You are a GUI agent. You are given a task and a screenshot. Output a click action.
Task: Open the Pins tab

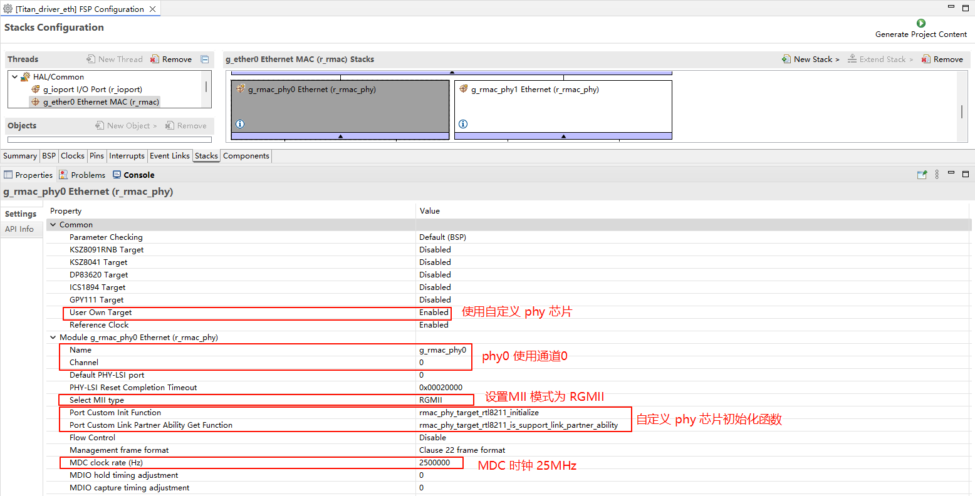coord(96,156)
